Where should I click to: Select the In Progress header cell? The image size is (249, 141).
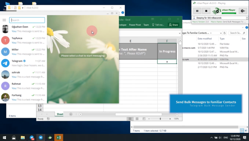click(x=167, y=51)
